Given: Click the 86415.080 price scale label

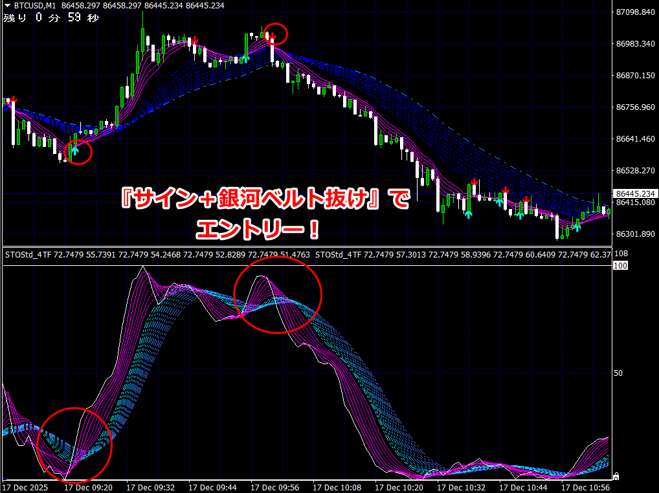Looking at the screenshot, I should click(x=636, y=203).
